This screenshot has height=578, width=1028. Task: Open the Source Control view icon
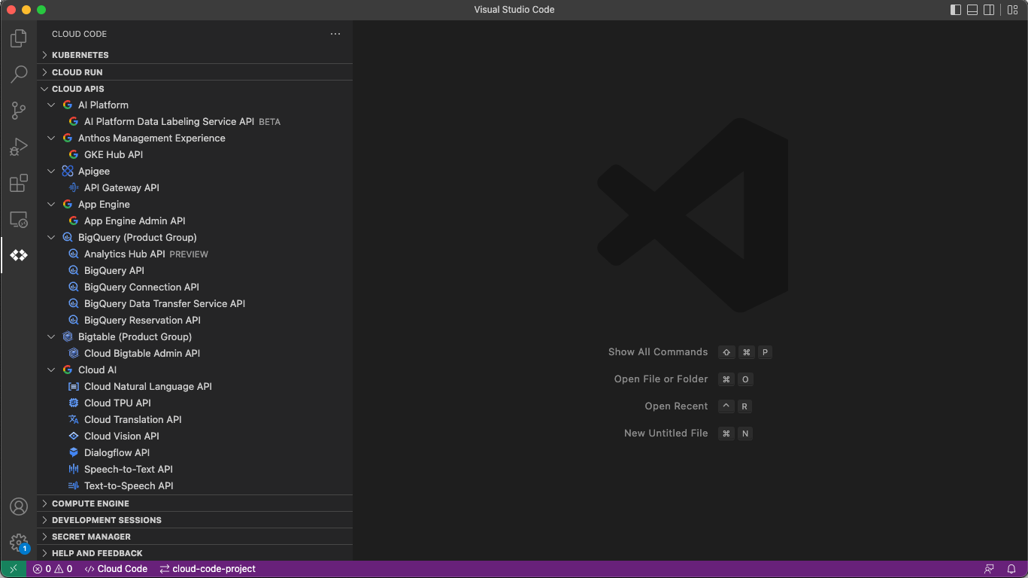pos(19,111)
